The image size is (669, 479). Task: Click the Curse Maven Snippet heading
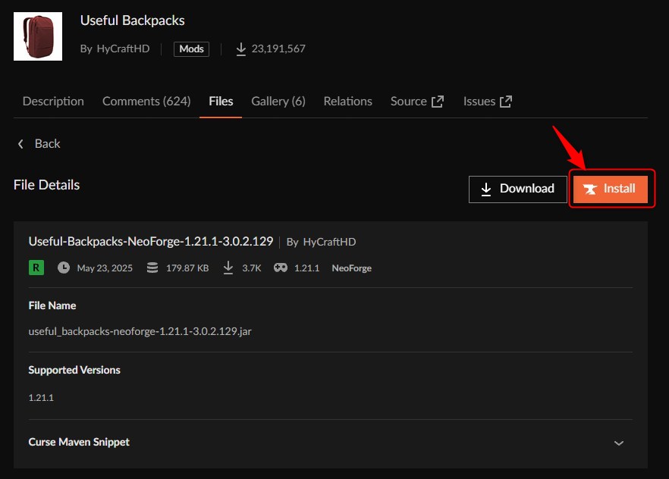click(79, 442)
